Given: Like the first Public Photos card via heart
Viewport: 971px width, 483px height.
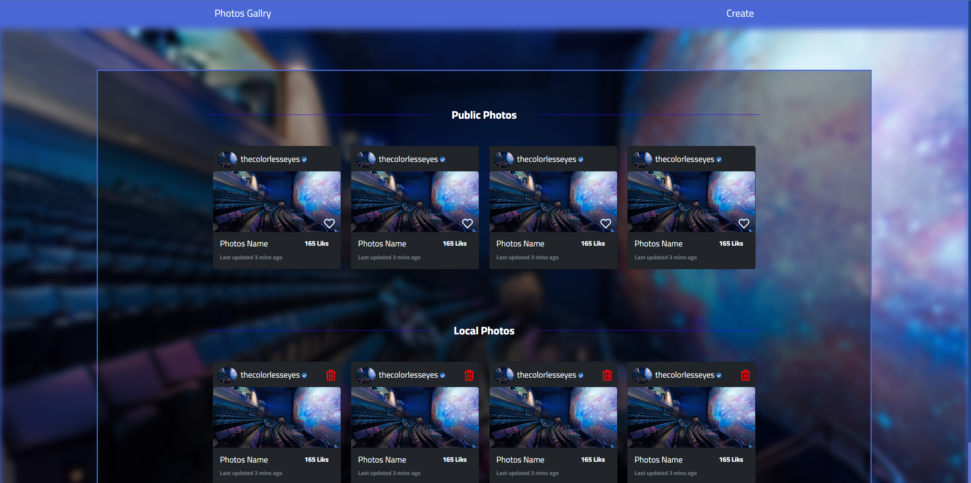Looking at the screenshot, I should click(329, 223).
